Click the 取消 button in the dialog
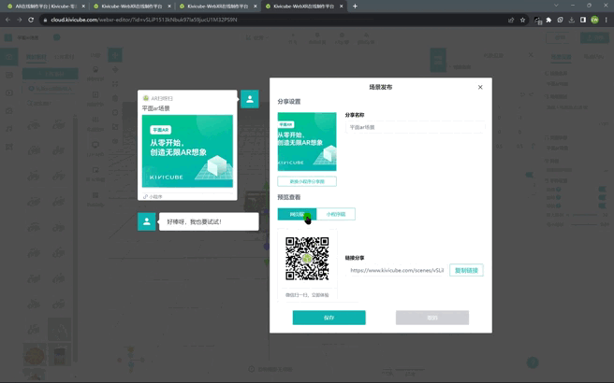Screen dimensions: 614x383 click(x=431, y=318)
